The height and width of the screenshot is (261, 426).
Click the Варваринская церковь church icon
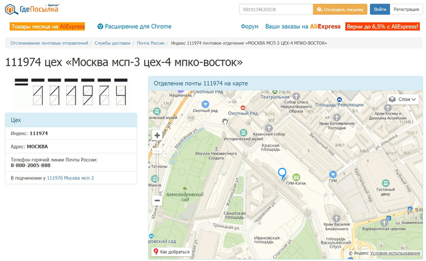[x=384, y=223]
